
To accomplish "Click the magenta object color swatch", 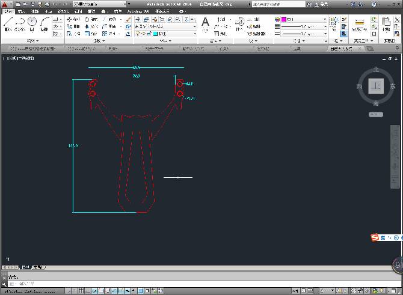I will pyautogui.click(x=284, y=19).
